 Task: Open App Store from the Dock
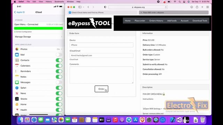[x=136, y=120]
